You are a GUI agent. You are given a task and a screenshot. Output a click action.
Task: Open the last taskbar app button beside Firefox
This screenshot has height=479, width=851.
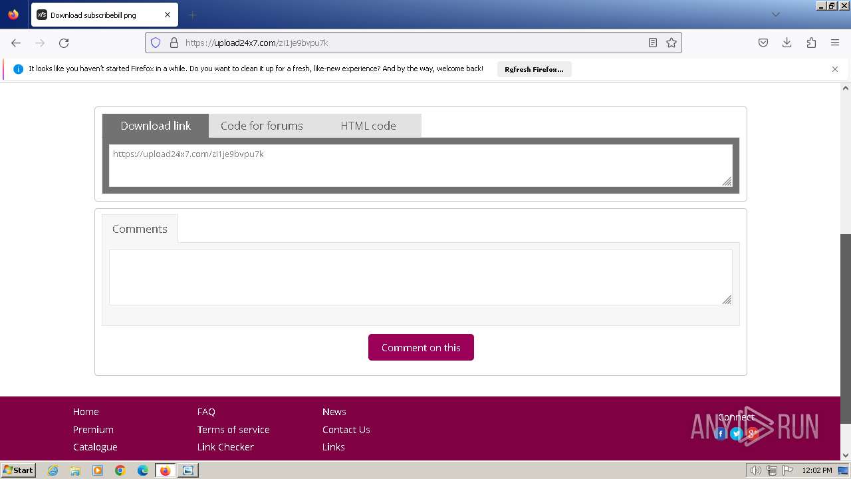click(188, 470)
